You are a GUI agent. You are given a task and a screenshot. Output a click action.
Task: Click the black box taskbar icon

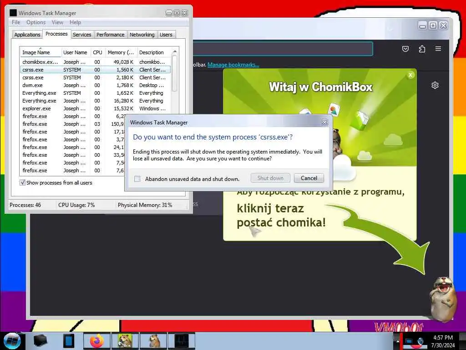coord(41,341)
